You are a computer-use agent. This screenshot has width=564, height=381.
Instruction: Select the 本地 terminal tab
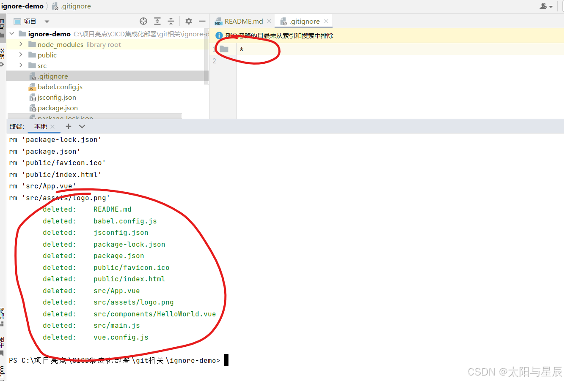coord(41,126)
